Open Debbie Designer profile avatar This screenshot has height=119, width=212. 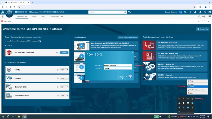click(180, 12)
